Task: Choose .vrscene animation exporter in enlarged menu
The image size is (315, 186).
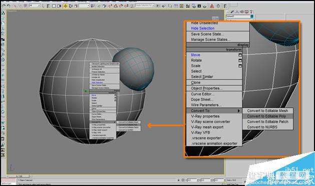Action: pos(214,144)
